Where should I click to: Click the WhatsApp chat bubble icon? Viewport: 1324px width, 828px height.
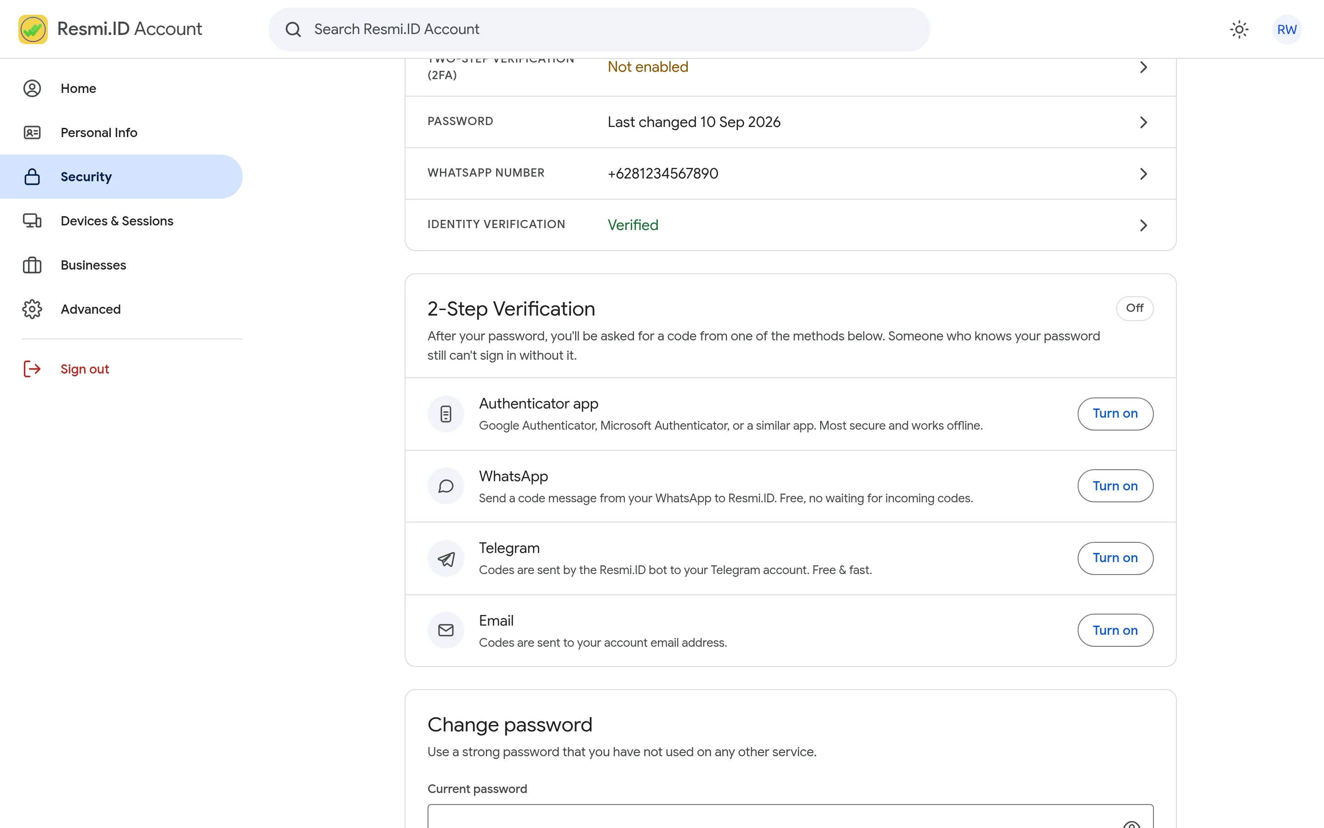pos(446,486)
